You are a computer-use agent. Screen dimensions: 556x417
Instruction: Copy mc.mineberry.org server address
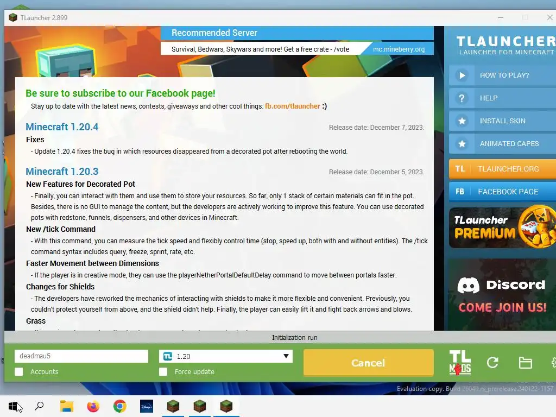[x=399, y=49]
